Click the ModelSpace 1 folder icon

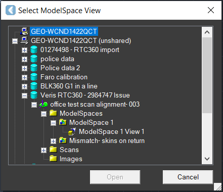pyautogui.click(x=63, y=122)
